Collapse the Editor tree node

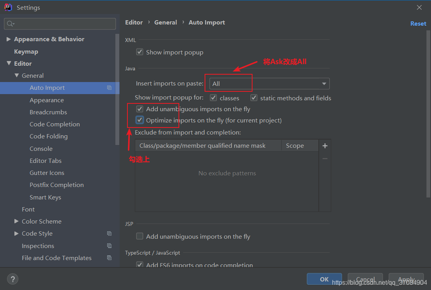[9, 63]
